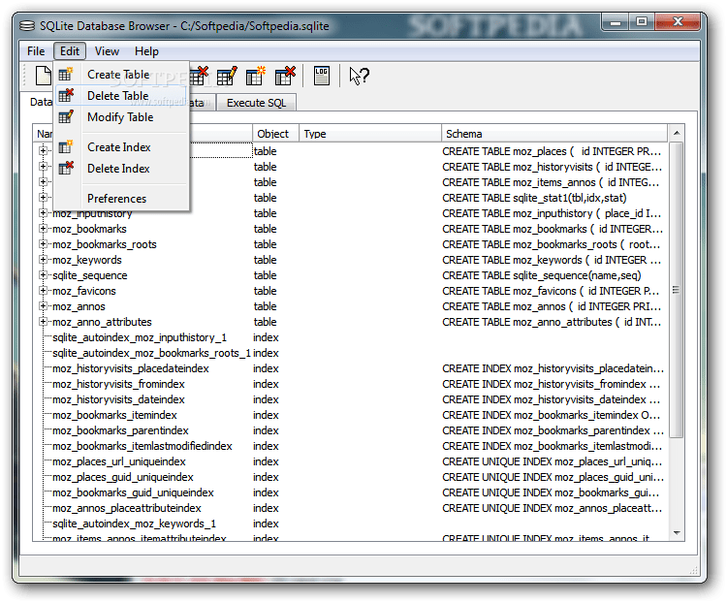Expand the moz_keywords tree node
The width and height of the screenshot is (727, 603).
[x=43, y=259]
